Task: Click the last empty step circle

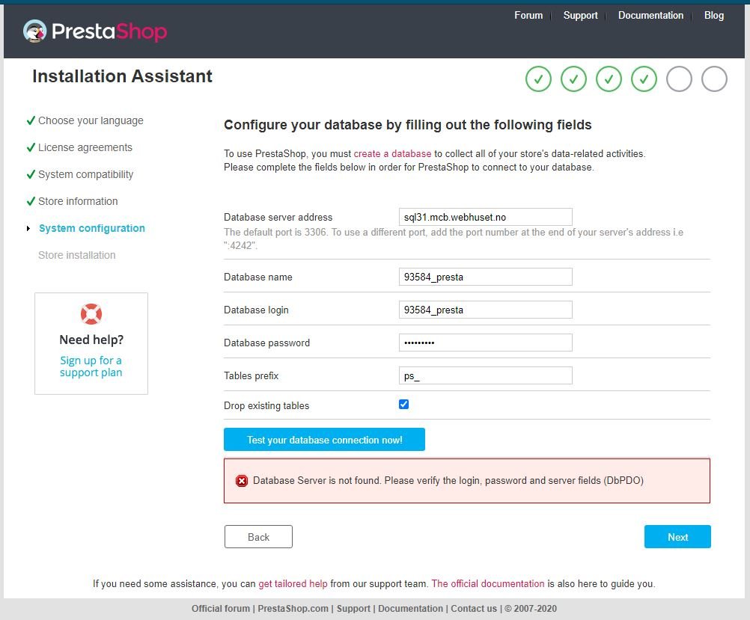Action: point(714,79)
